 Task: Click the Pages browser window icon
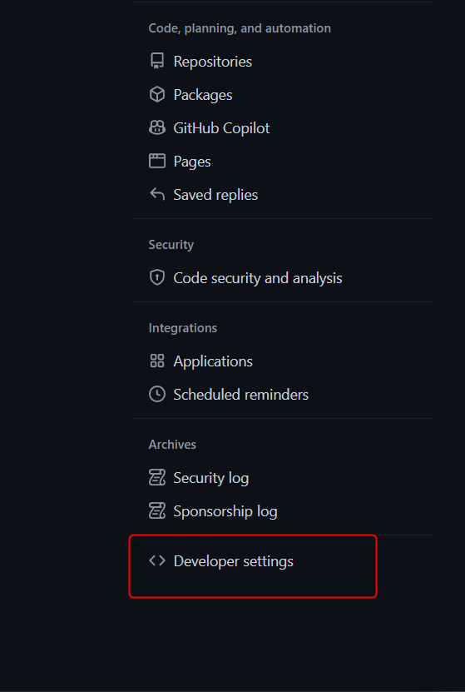point(157,161)
